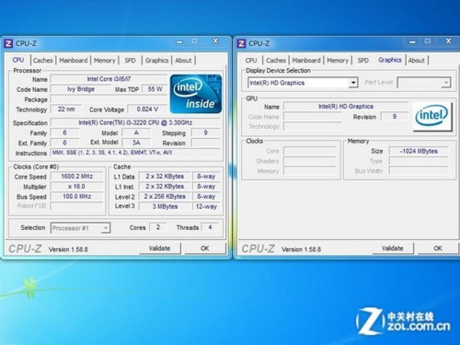
Task: Click the Code Name value Ivy Bridge
Action: [x=81, y=89]
